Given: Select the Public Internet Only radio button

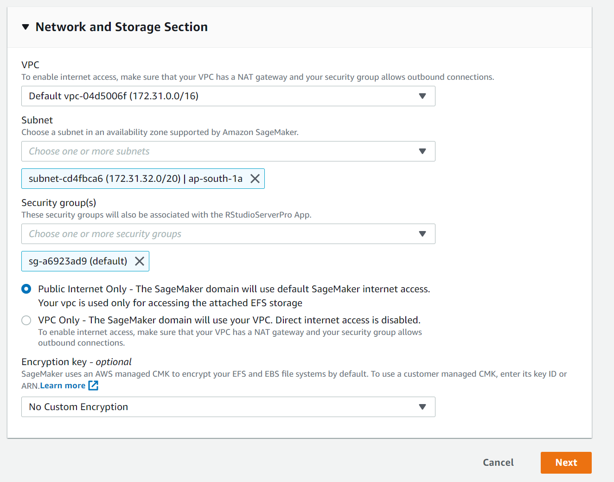Looking at the screenshot, I should coord(26,289).
